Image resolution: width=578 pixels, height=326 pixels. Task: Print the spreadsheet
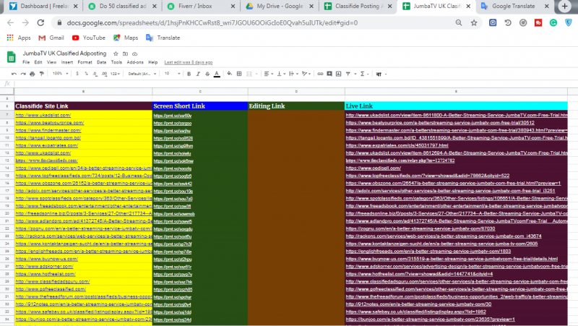coord(33,74)
